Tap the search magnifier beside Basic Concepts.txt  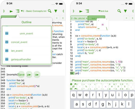coord(49,11)
